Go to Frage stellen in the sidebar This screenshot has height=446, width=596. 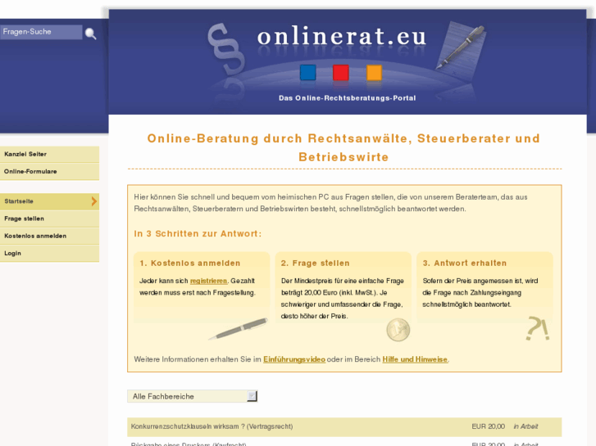[49, 218]
